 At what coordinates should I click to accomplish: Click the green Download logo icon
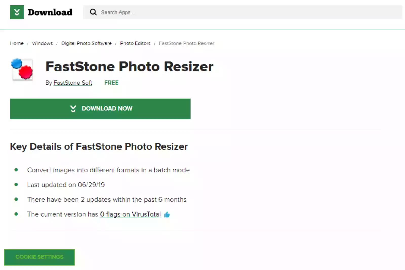click(x=17, y=12)
